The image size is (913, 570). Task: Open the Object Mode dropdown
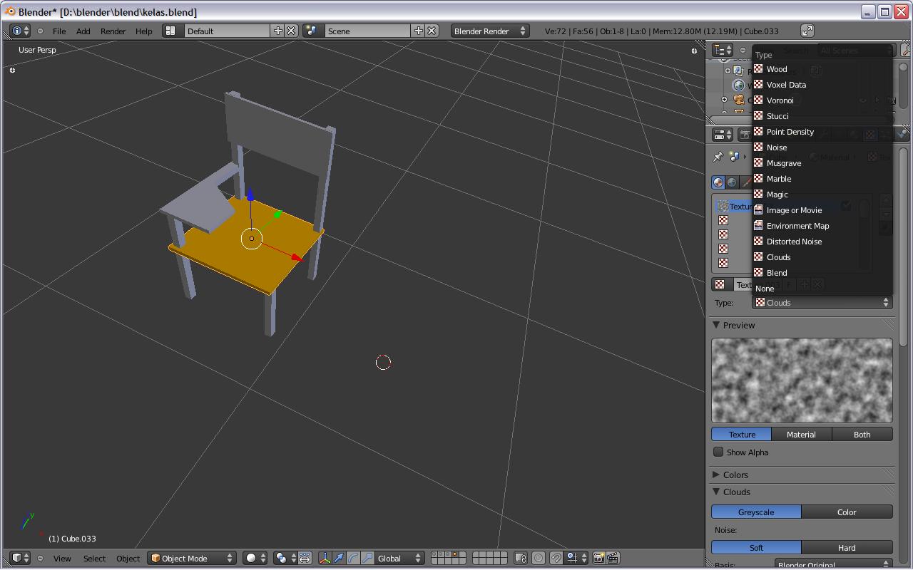[x=193, y=558]
